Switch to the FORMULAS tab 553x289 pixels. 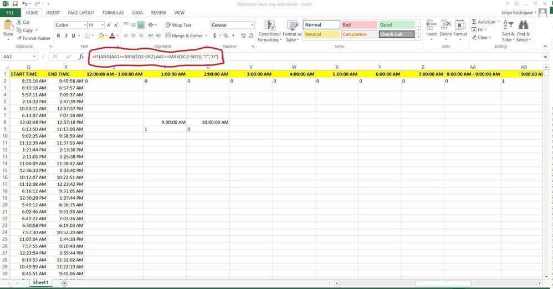click(113, 13)
